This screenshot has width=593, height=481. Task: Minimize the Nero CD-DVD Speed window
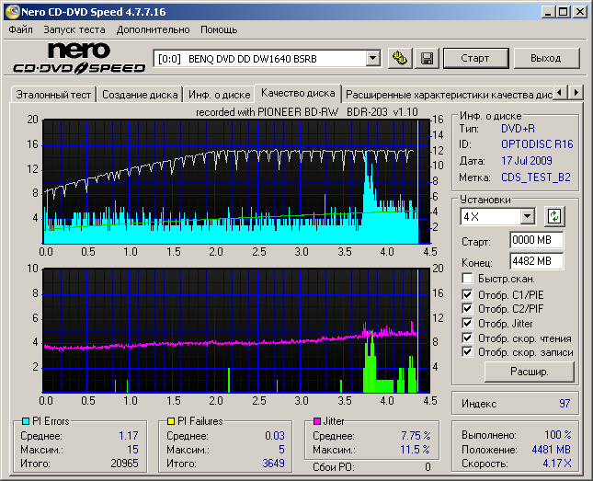click(x=548, y=12)
